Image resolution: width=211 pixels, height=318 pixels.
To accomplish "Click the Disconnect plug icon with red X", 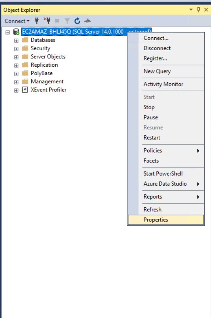I will (47, 21).
